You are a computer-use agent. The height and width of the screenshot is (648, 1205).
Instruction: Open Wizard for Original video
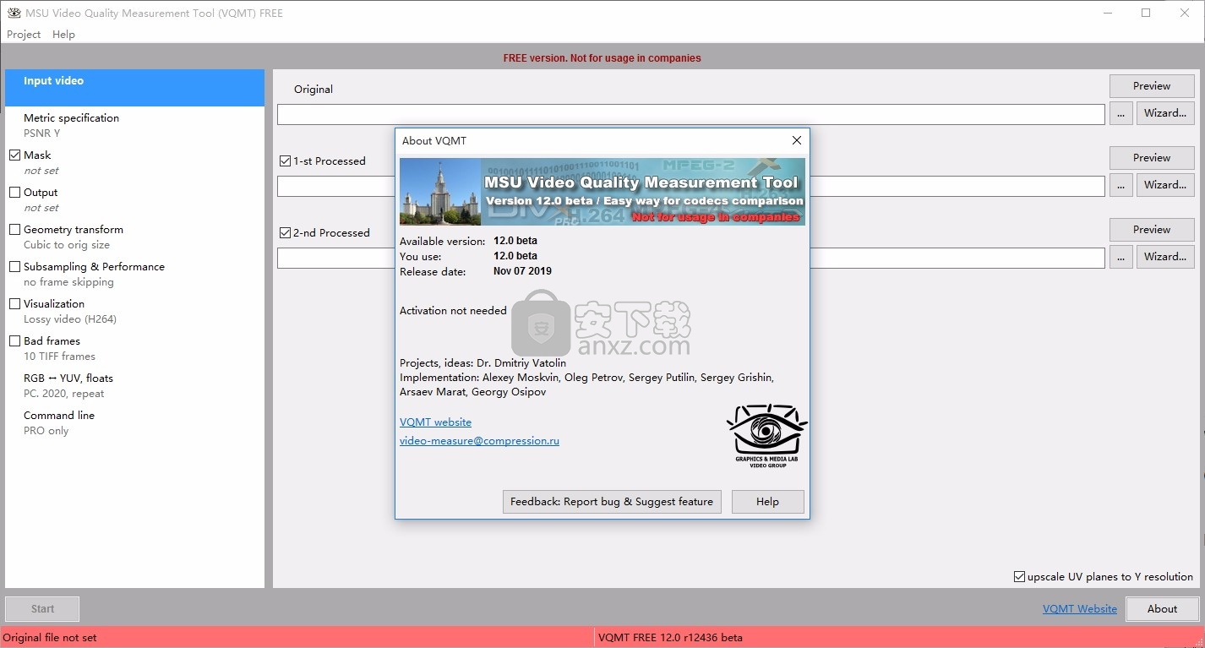pyautogui.click(x=1165, y=113)
